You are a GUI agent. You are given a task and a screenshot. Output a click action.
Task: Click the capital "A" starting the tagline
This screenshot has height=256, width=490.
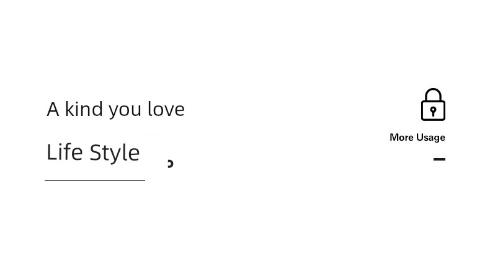coord(53,109)
